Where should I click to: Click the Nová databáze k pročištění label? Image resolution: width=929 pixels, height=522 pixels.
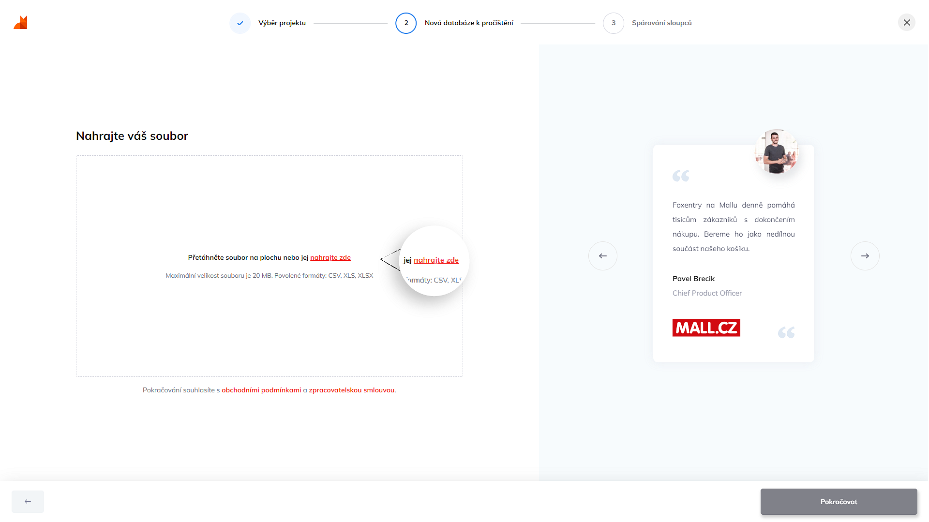[469, 23]
